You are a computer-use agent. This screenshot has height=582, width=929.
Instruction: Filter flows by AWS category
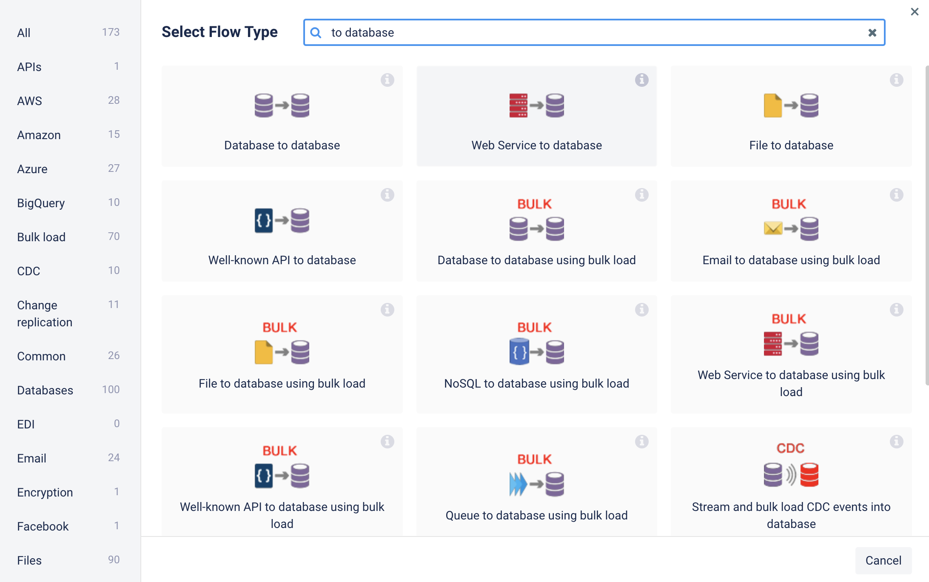coord(29,101)
